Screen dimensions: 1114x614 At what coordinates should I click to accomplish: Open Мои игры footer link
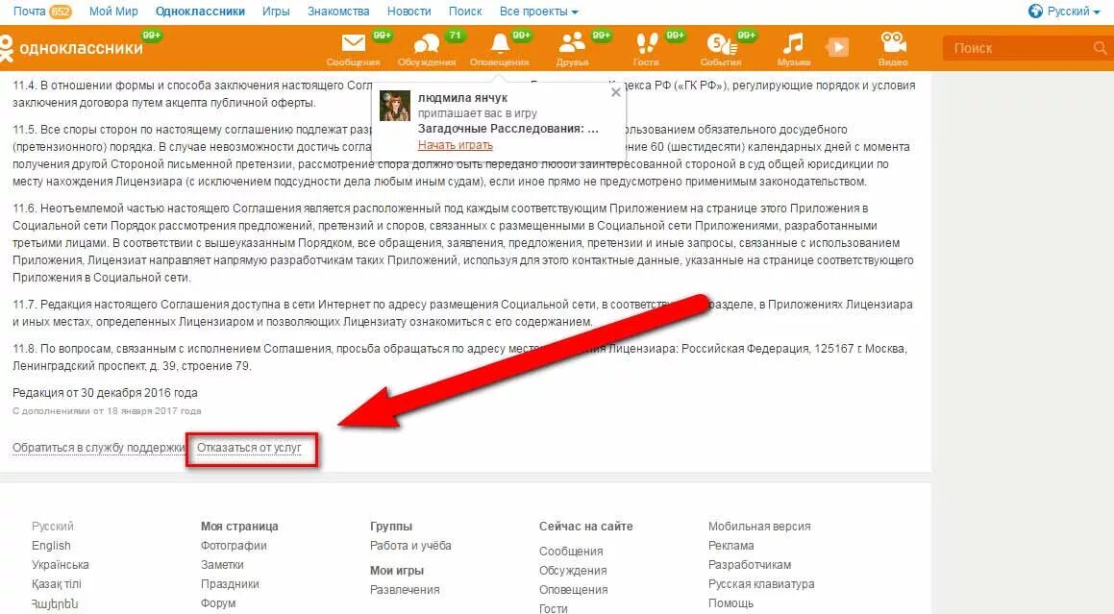click(396, 571)
